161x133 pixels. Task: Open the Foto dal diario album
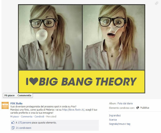click(x=125, y=103)
